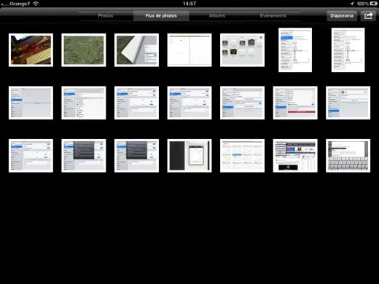The height and width of the screenshot is (284, 379).
Task: Open the first thumbnail in the middle row
Action: click(x=31, y=103)
